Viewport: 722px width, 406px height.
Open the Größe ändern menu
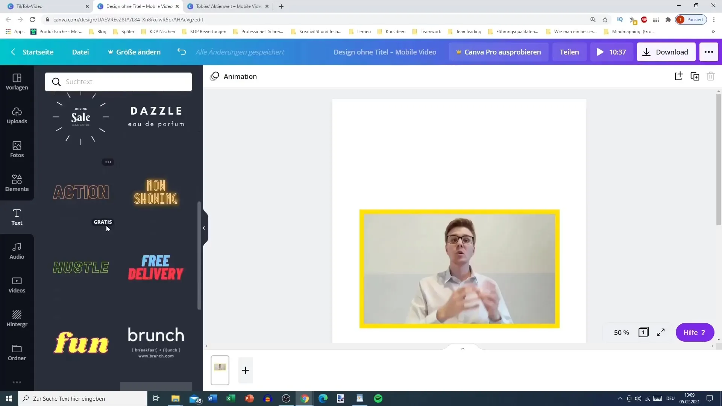[134, 52]
